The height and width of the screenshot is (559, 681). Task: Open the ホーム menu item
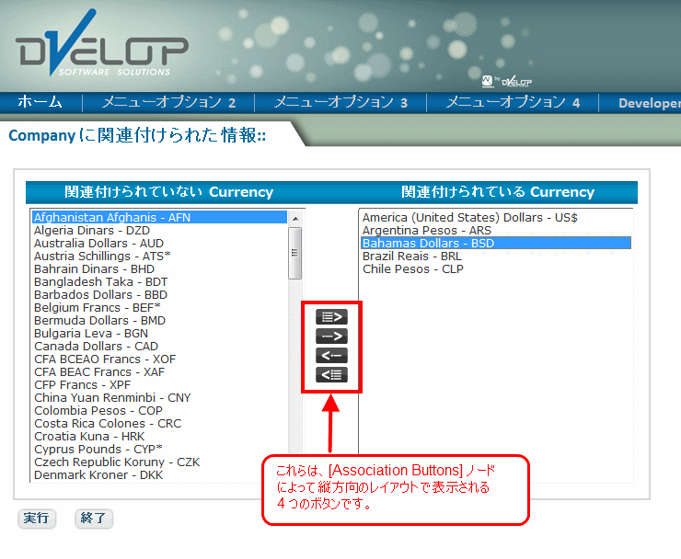point(40,102)
